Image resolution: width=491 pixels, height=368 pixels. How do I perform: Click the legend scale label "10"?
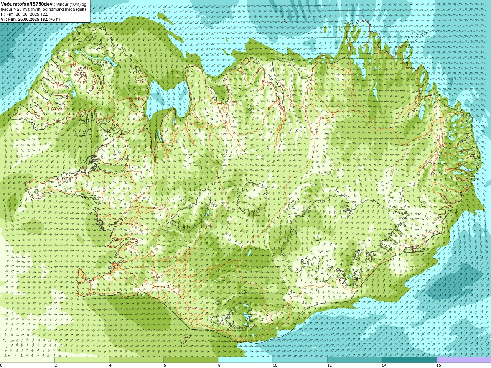tap(275, 365)
